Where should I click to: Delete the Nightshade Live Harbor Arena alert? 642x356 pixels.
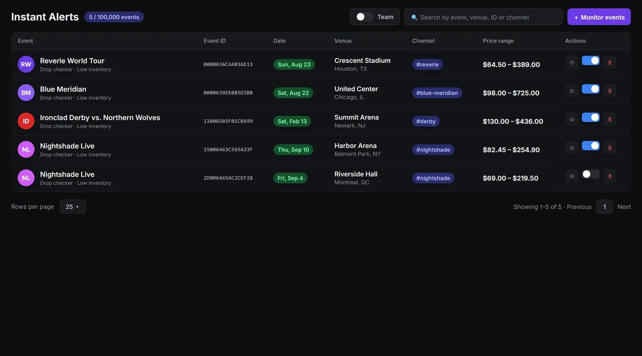click(609, 148)
